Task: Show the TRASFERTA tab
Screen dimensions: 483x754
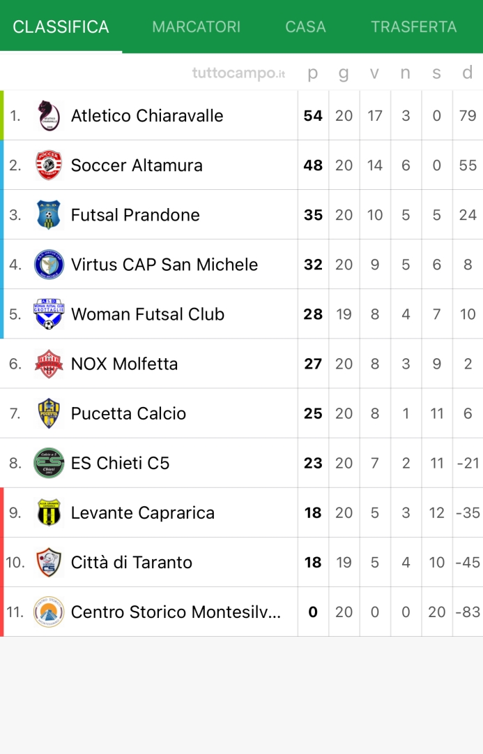Action: click(x=414, y=27)
